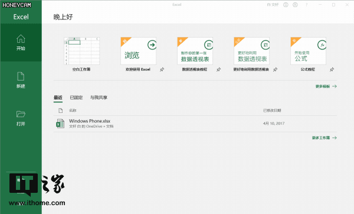Click the 4月 10, 2017 modified date

click(274, 123)
